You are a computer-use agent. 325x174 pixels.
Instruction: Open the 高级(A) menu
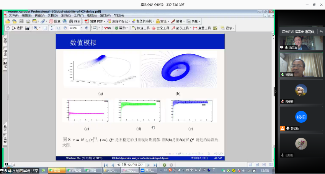[91, 15]
